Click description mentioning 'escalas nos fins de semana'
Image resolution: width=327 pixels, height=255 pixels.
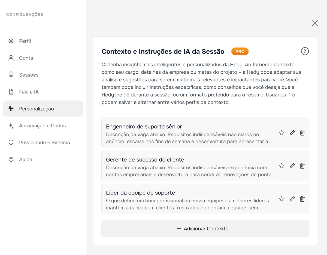pyautogui.click(x=189, y=138)
